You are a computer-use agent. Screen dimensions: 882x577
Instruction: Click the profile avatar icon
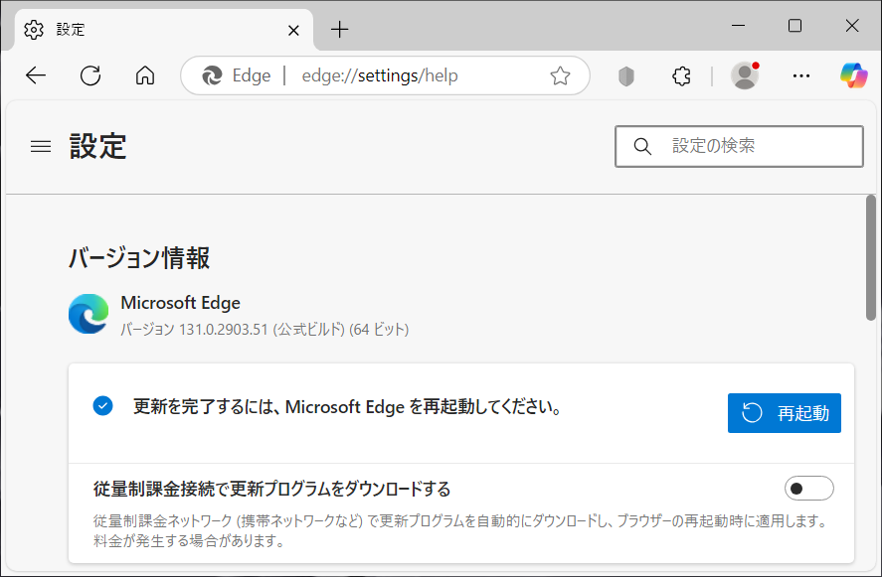click(x=745, y=75)
